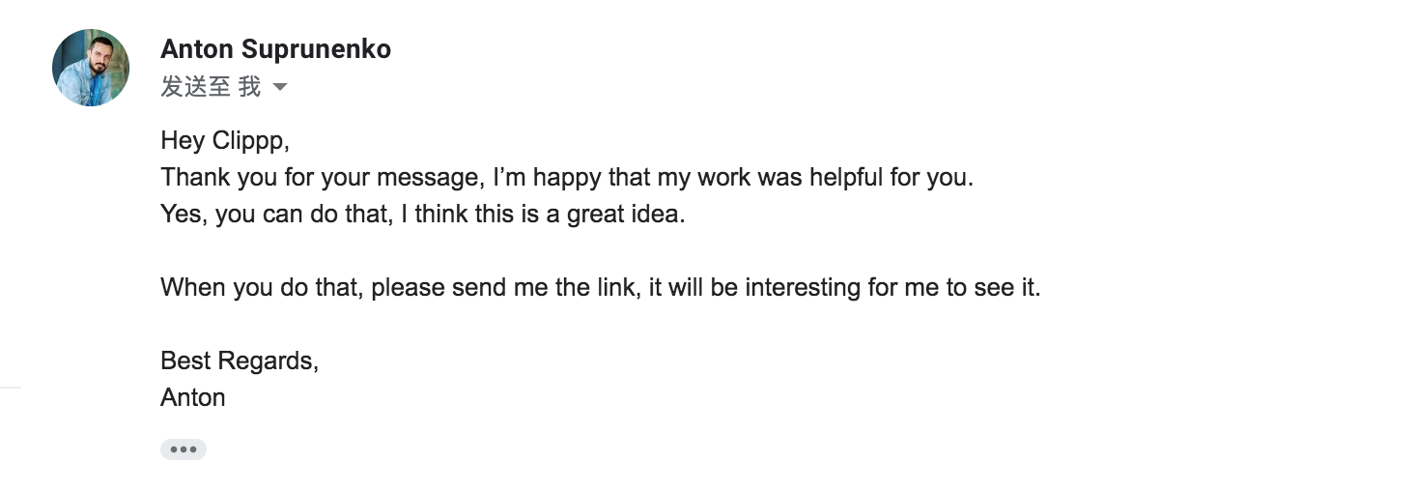Expand recipient details dropdown arrow
This screenshot has width=1416, height=491.
[x=280, y=88]
